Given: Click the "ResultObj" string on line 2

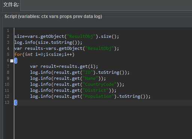Looking at the screenshot, I should (81, 36).
